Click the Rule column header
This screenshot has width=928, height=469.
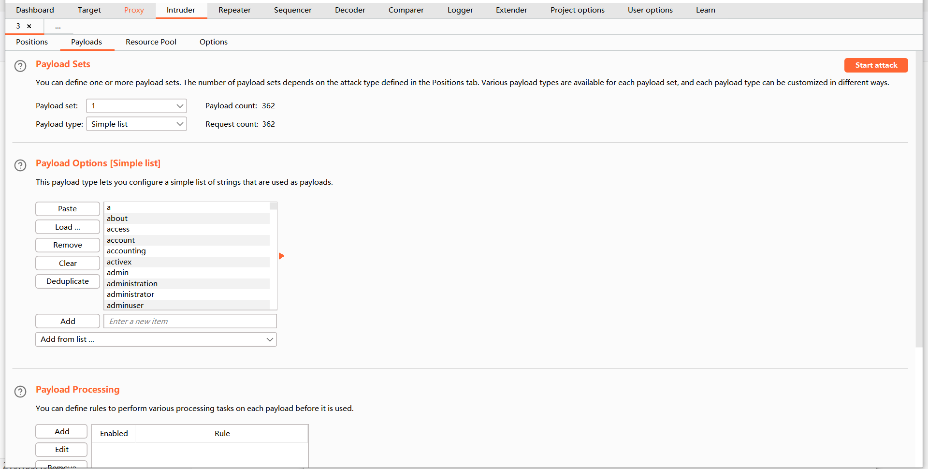point(222,434)
